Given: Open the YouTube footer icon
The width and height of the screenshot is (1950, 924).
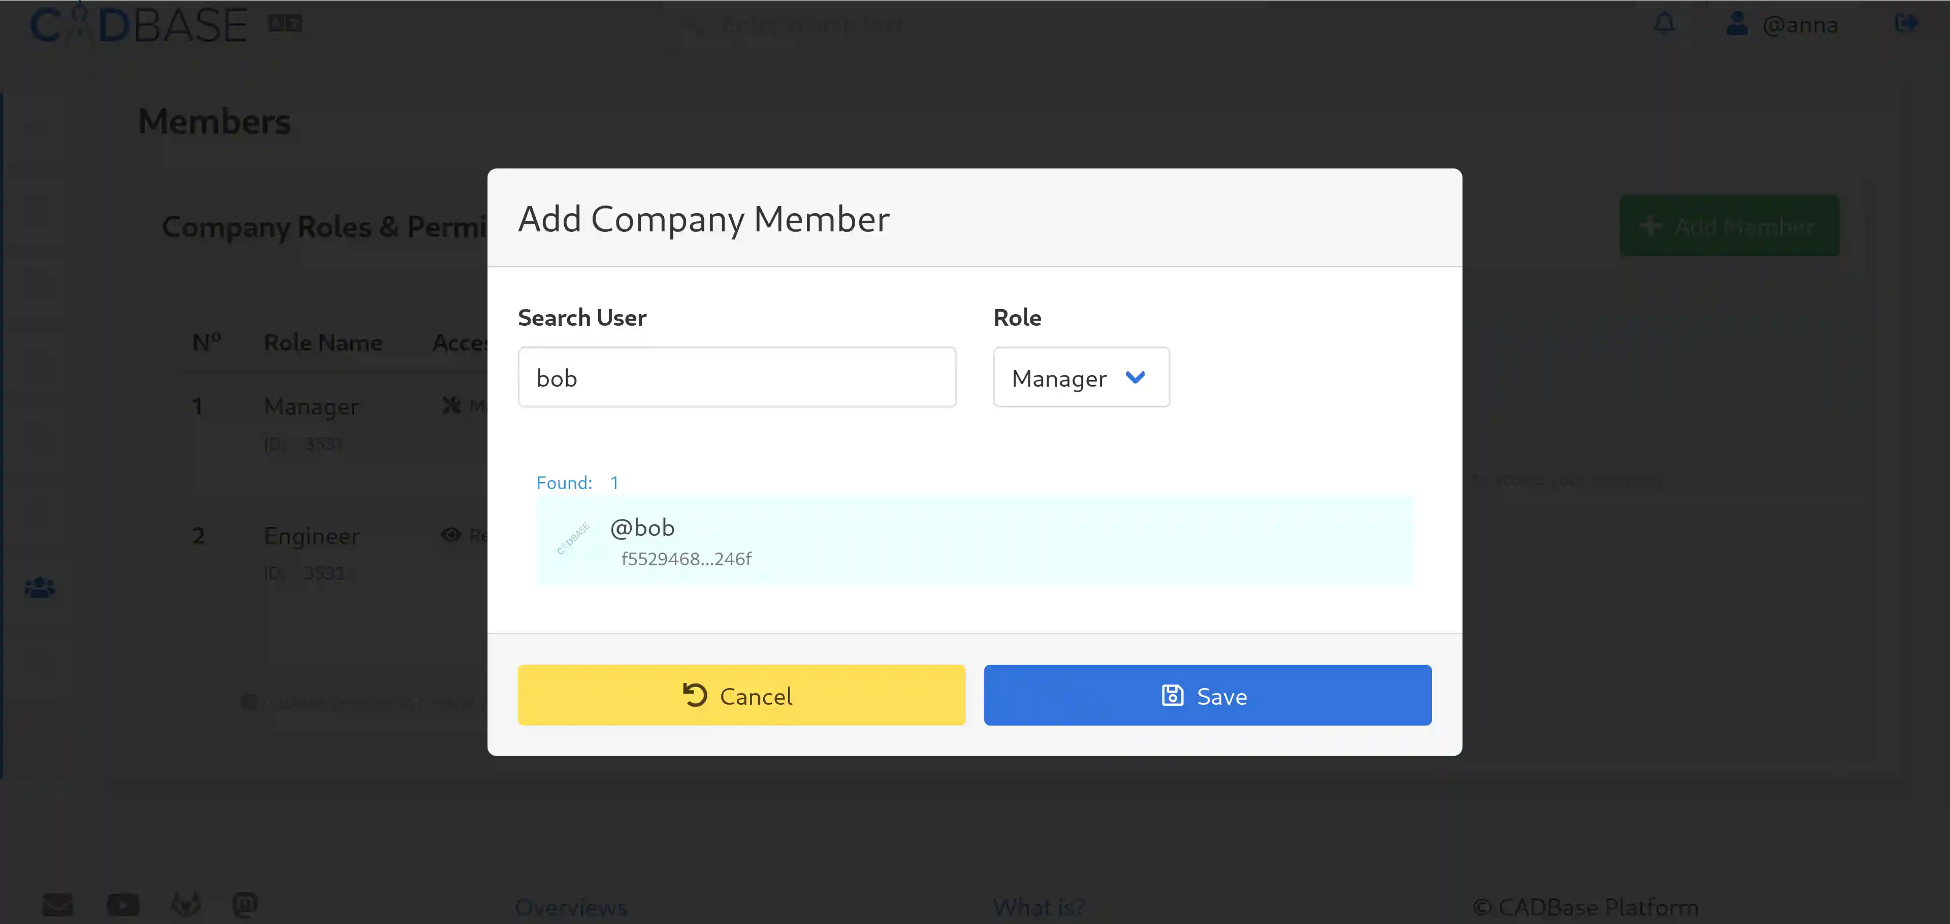Looking at the screenshot, I should click(122, 904).
